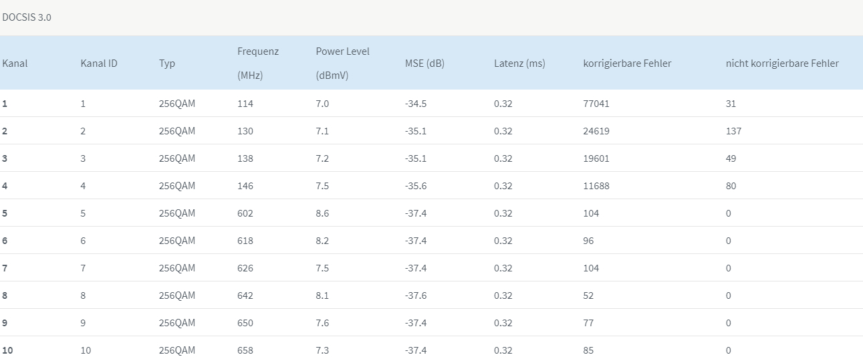Select the -34.5 MSE cell

416,104
